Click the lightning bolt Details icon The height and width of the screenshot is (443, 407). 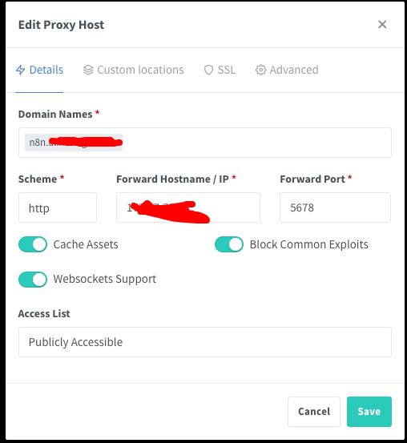[x=20, y=70]
